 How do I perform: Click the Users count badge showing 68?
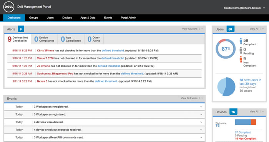pos(230,29)
